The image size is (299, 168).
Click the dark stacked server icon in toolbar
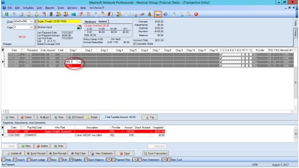tap(51, 14)
